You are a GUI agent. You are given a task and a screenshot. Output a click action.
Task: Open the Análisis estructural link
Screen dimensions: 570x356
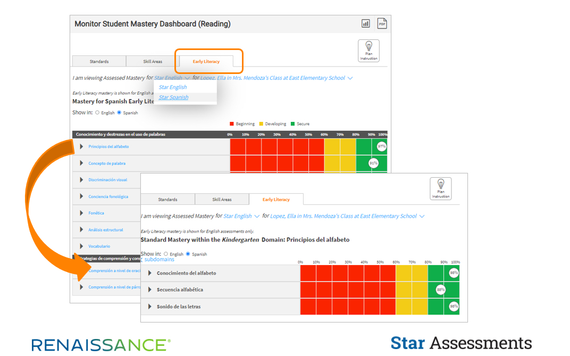click(x=106, y=230)
